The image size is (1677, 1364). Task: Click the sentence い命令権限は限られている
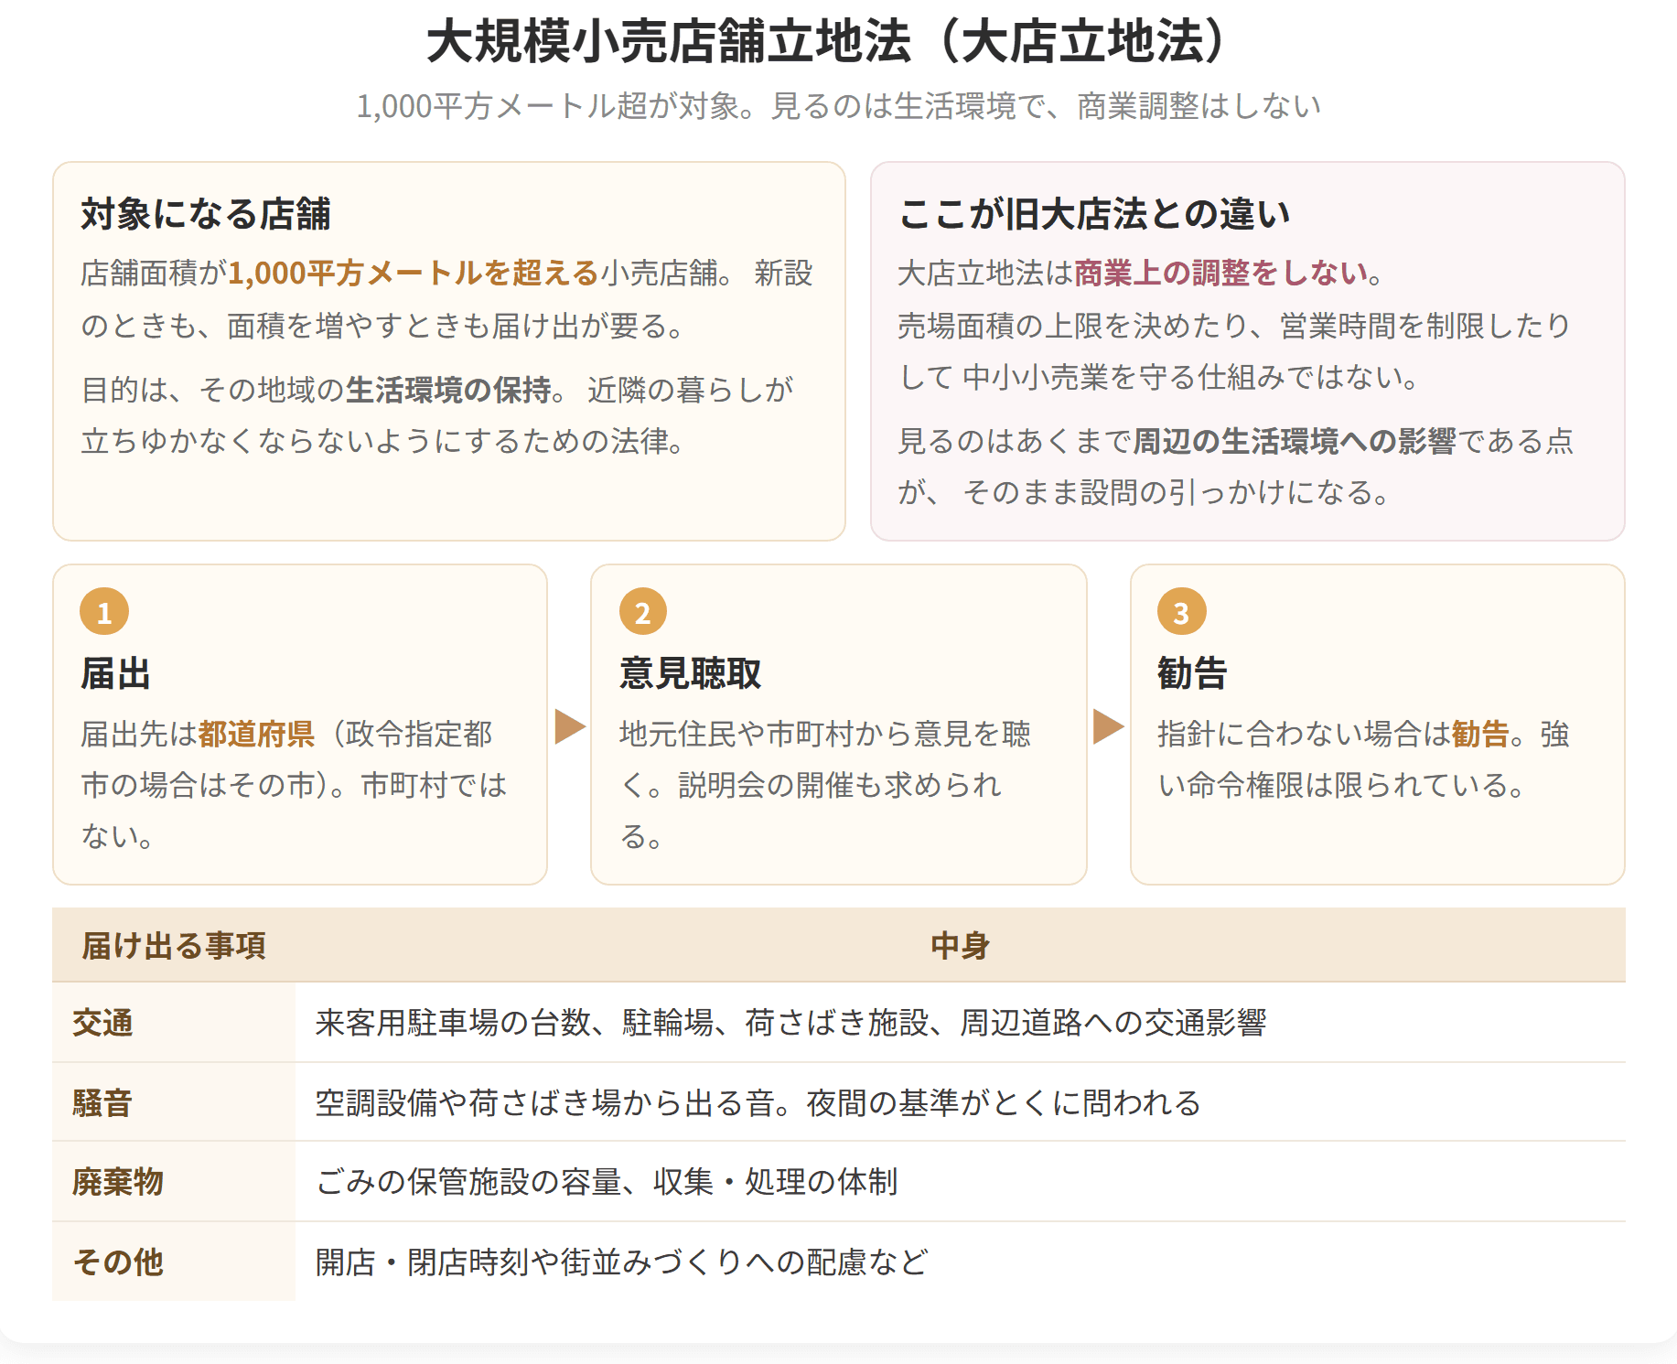pyautogui.click(x=1341, y=786)
